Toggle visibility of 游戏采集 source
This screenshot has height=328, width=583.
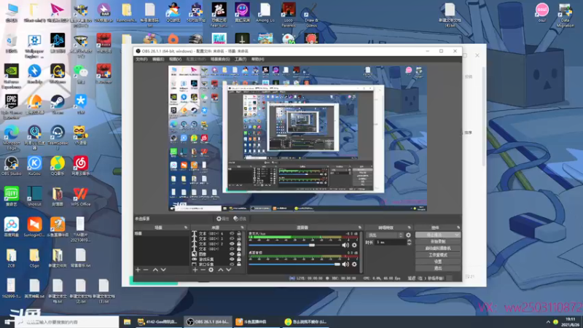click(x=232, y=259)
